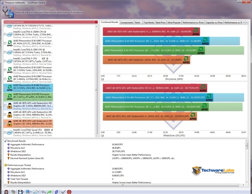The height and width of the screenshot is (194, 252).
Task: Check the Intel Core 2 Quad Q6600 checkbox
Action: pyautogui.click(x=5, y=132)
